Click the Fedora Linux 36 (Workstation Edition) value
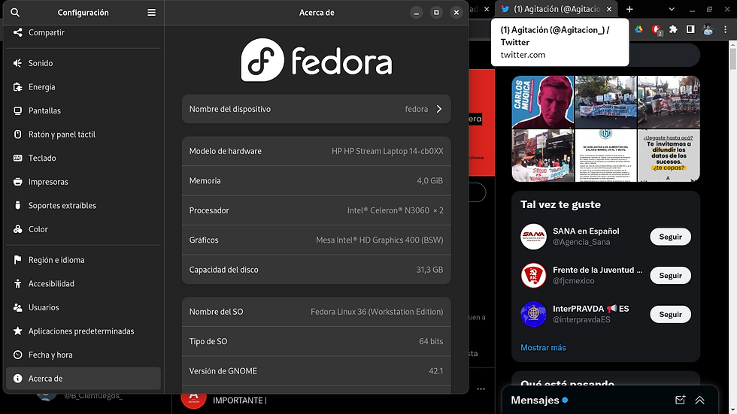Image resolution: width=737 pixels, height=414 pixels. (x=377, y=312)
